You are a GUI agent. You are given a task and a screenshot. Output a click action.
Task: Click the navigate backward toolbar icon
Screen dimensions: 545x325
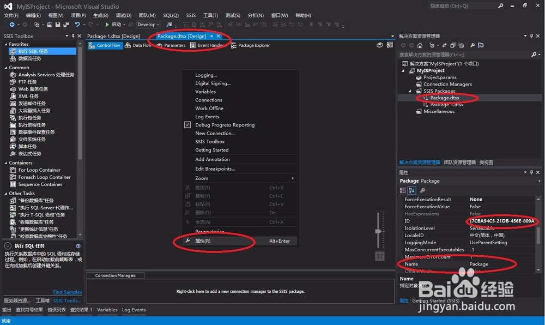(x=12, y=25)
